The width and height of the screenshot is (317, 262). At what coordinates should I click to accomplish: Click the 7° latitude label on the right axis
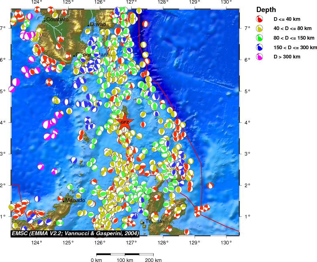[247, 28]
